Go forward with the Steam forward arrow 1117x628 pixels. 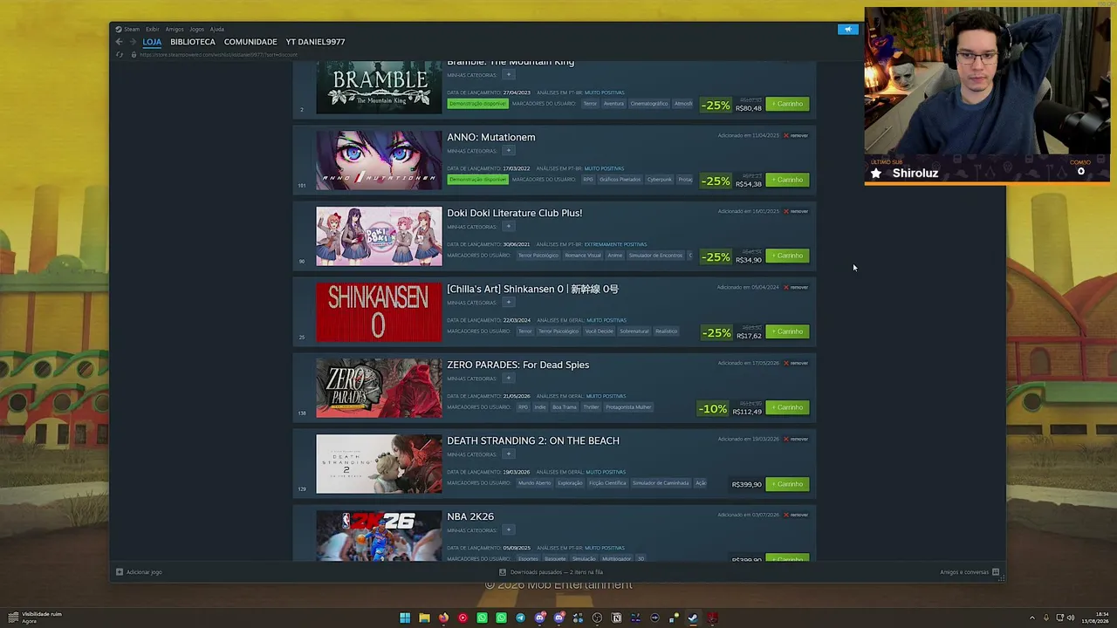point(133,42)
